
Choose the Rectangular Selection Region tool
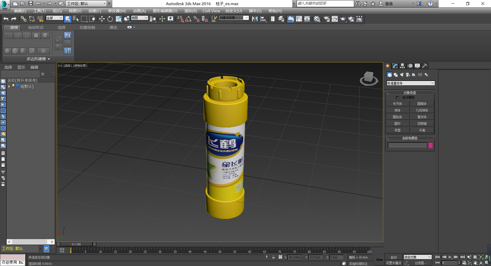pos(84,19)
